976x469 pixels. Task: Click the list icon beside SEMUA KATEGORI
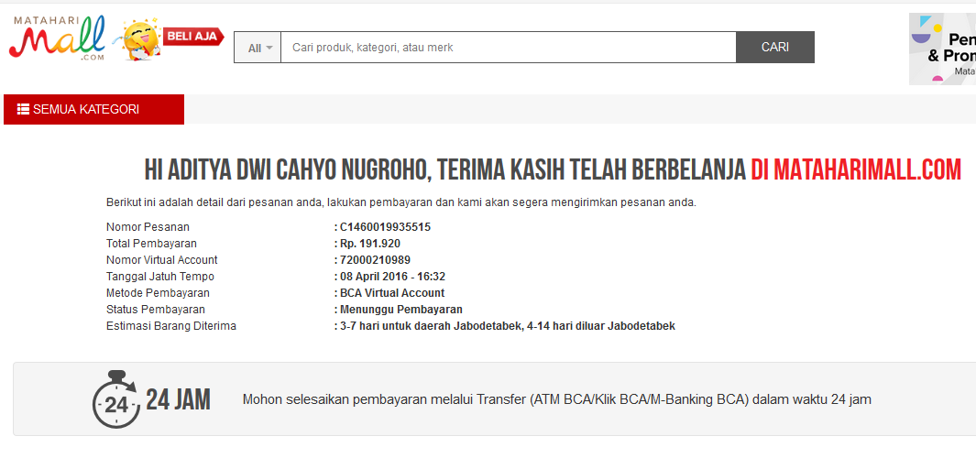pos(23,110)
